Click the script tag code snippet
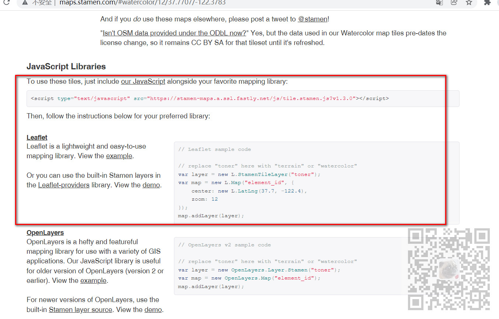 pos(243,98)
